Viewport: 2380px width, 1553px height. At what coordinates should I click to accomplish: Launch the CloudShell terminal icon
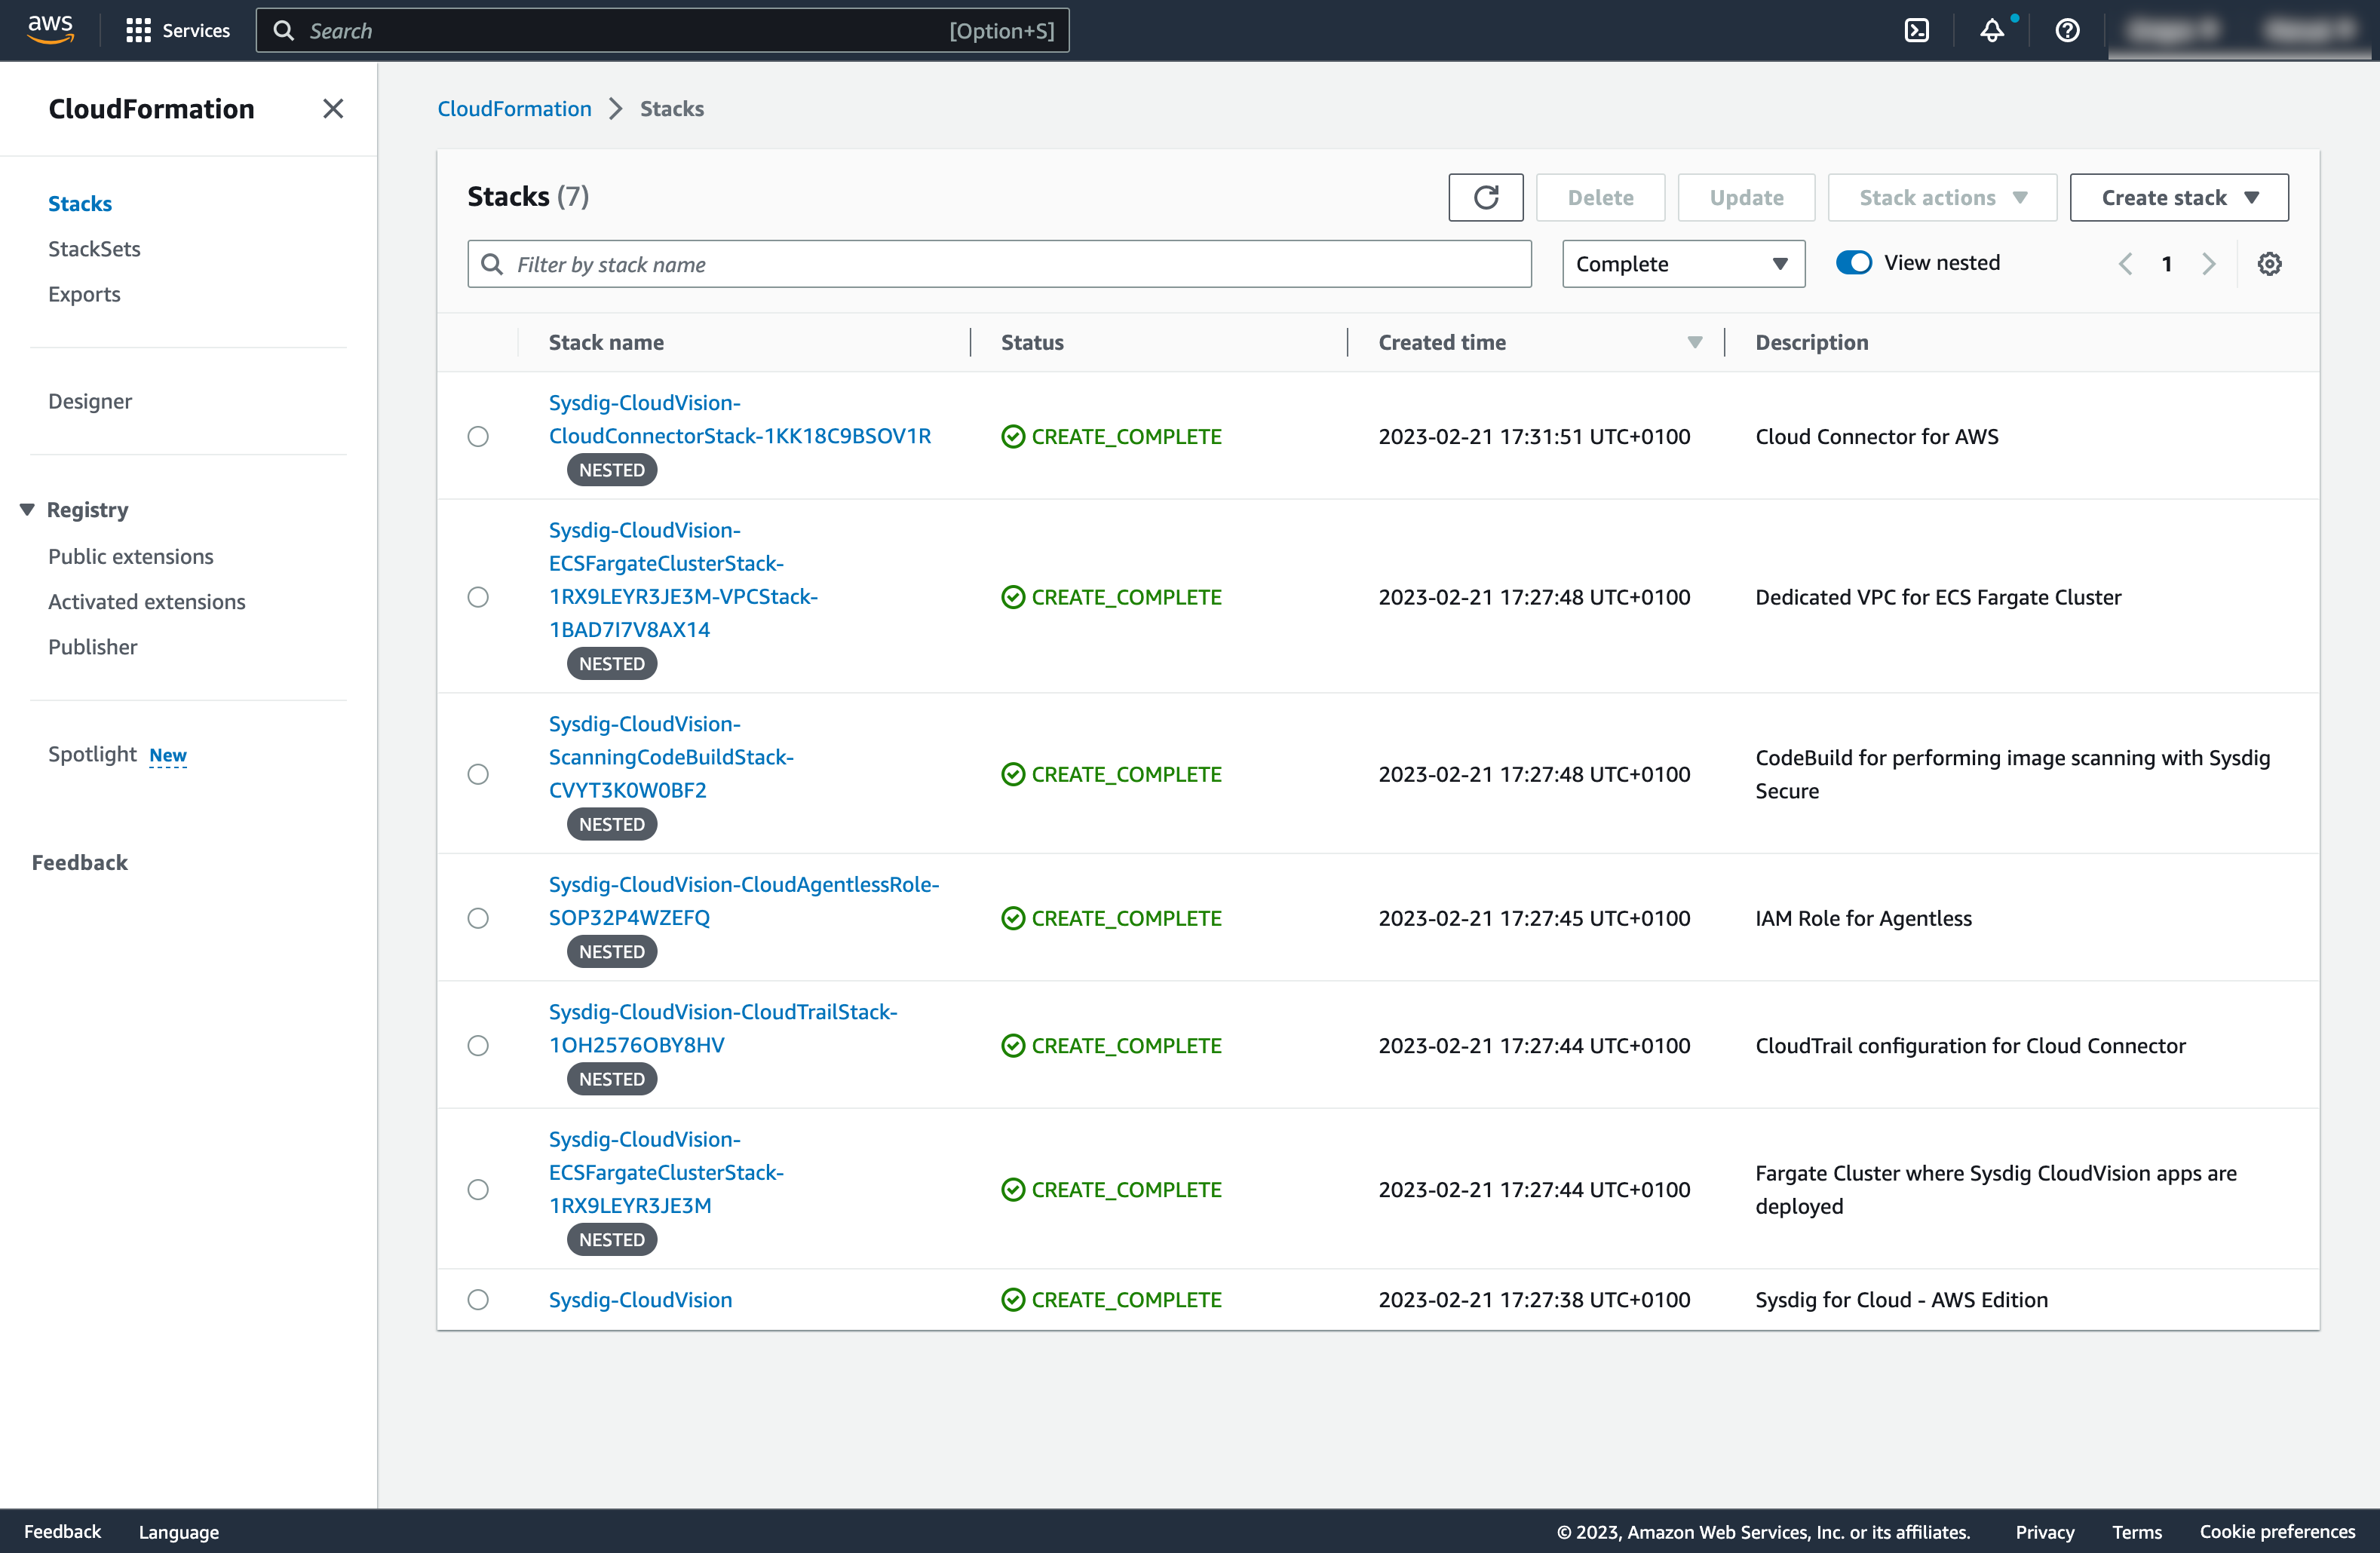(x=1916, y=30)
